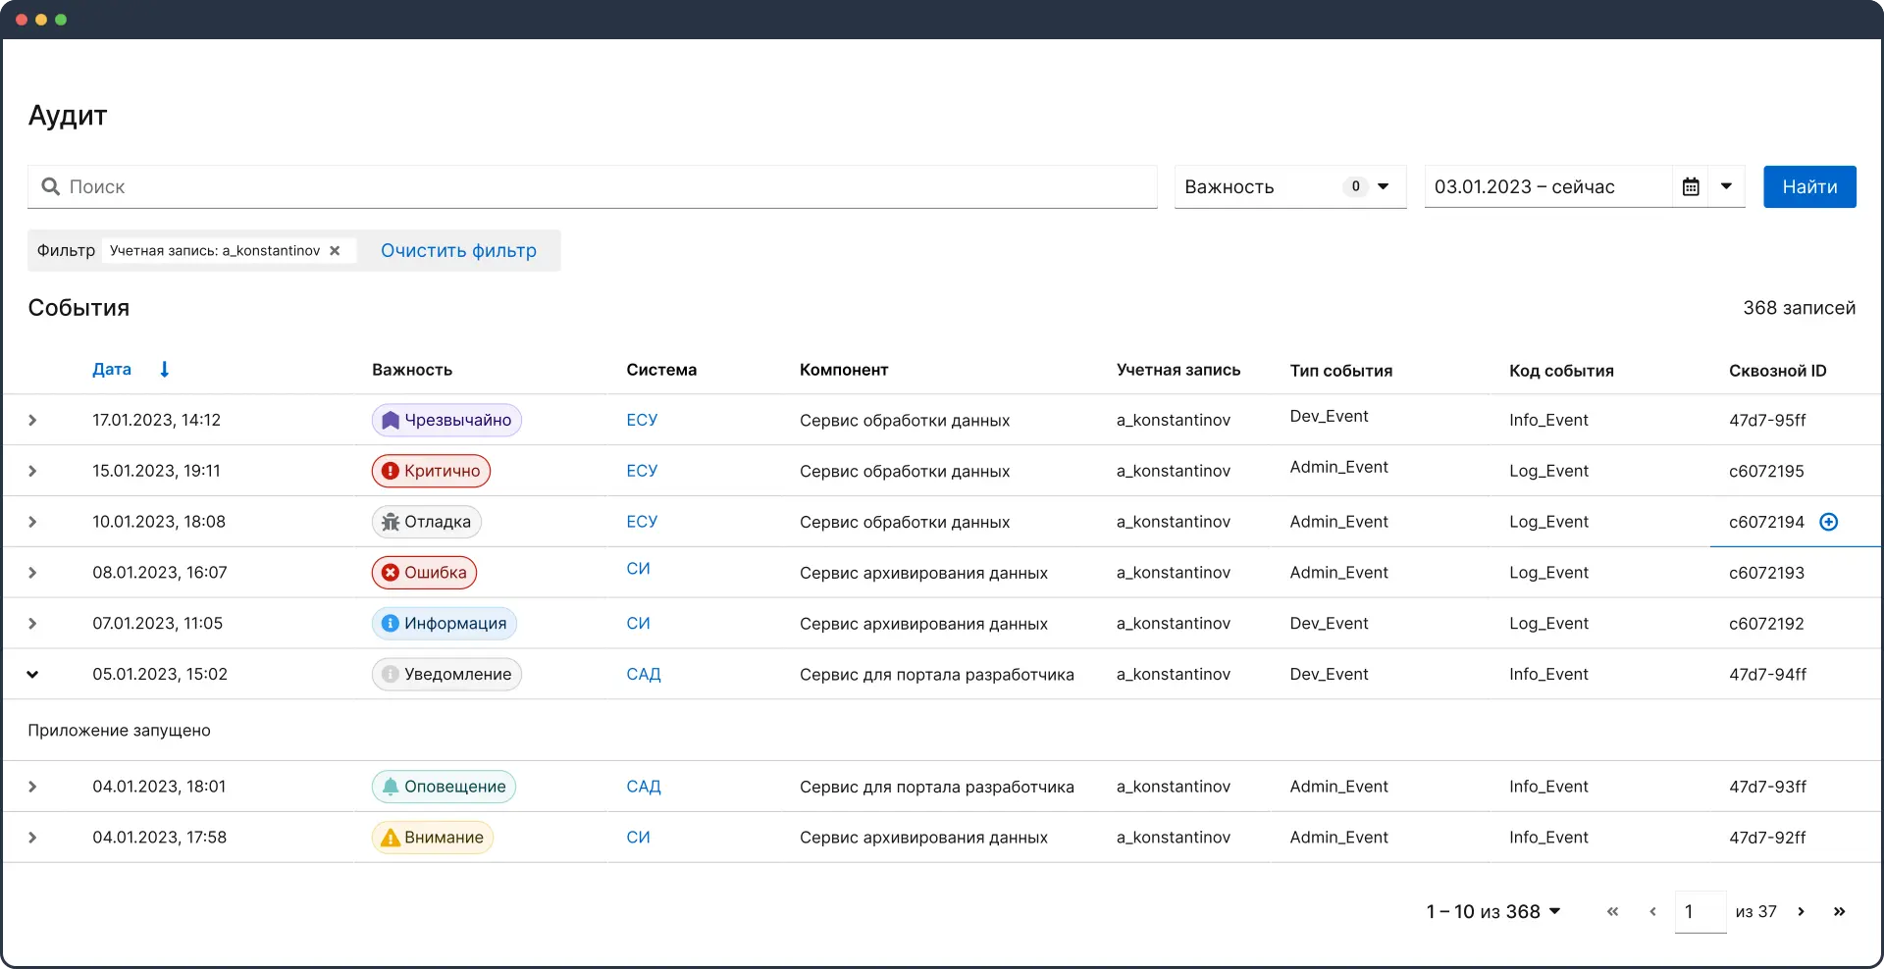
Task: Click the Информация severity badge
Action: [444, 624]
